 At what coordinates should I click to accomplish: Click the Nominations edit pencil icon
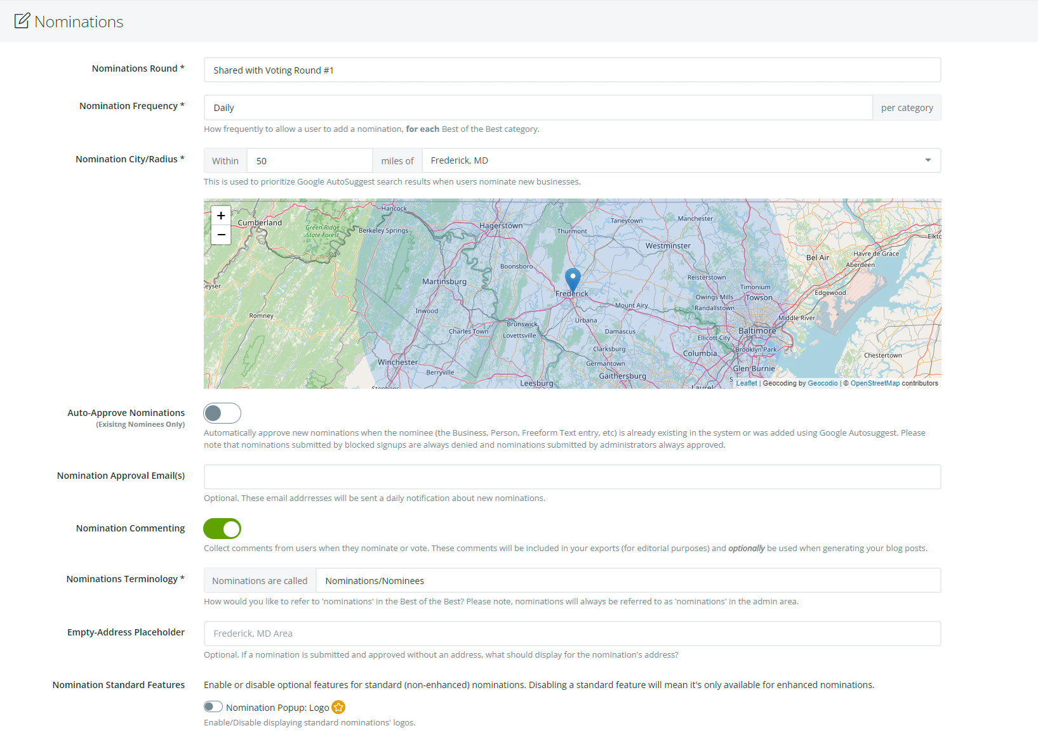click(22, 21)
